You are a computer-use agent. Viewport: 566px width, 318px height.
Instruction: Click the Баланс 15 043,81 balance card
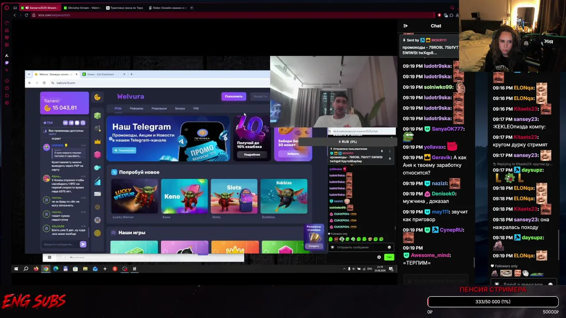[65, 103]
